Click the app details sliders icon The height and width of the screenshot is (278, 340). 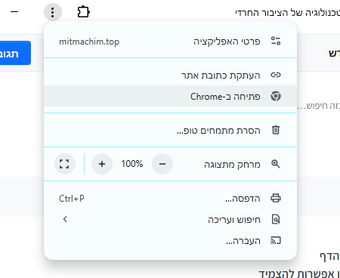[276, 41]
